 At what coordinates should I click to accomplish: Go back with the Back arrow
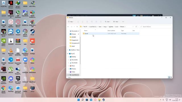[68, 27]
